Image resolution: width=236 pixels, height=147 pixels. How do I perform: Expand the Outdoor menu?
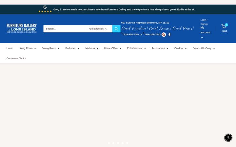tap(181, 48)
